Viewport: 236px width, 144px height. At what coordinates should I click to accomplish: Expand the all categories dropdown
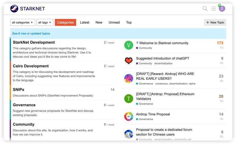(23, 22)
